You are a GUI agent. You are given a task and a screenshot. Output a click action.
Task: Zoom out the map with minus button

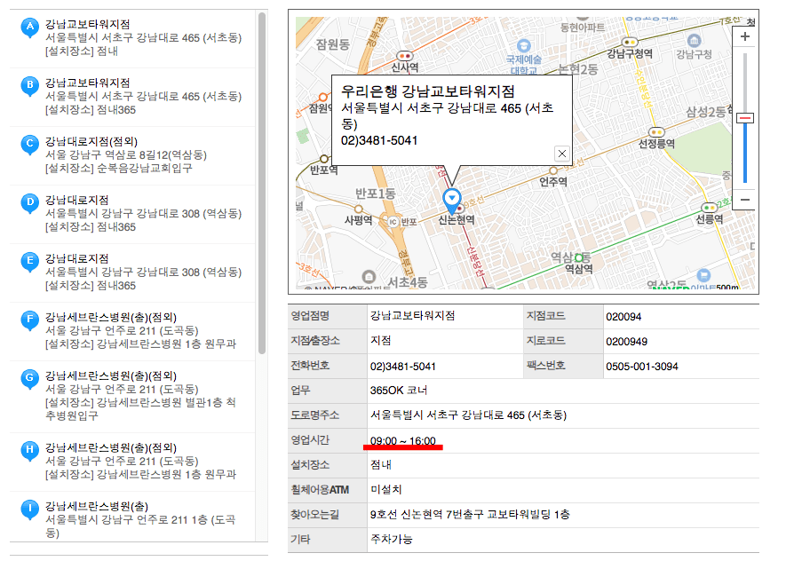click(x=744, y=200)
